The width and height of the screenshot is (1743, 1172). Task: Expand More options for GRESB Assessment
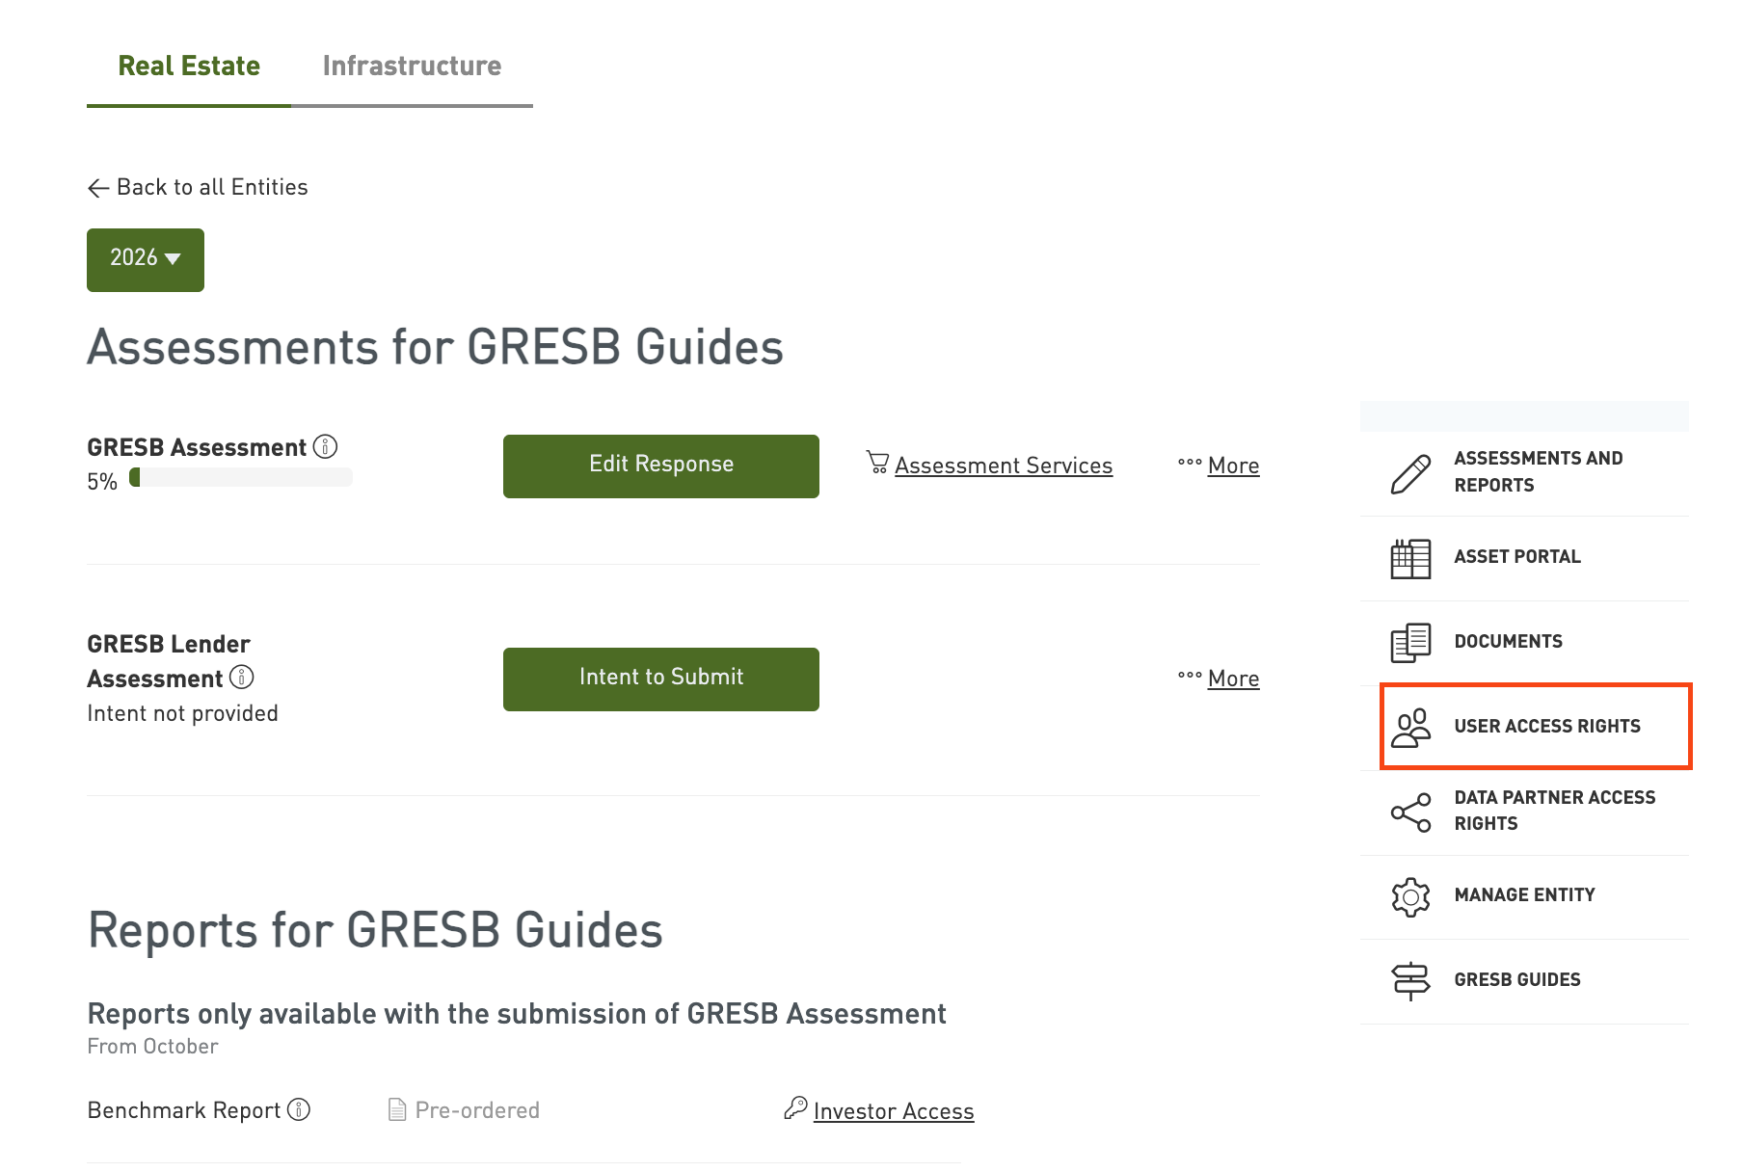click(1220, 466)
